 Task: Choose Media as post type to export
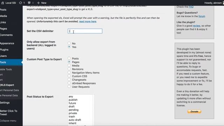tap(69, 65)
